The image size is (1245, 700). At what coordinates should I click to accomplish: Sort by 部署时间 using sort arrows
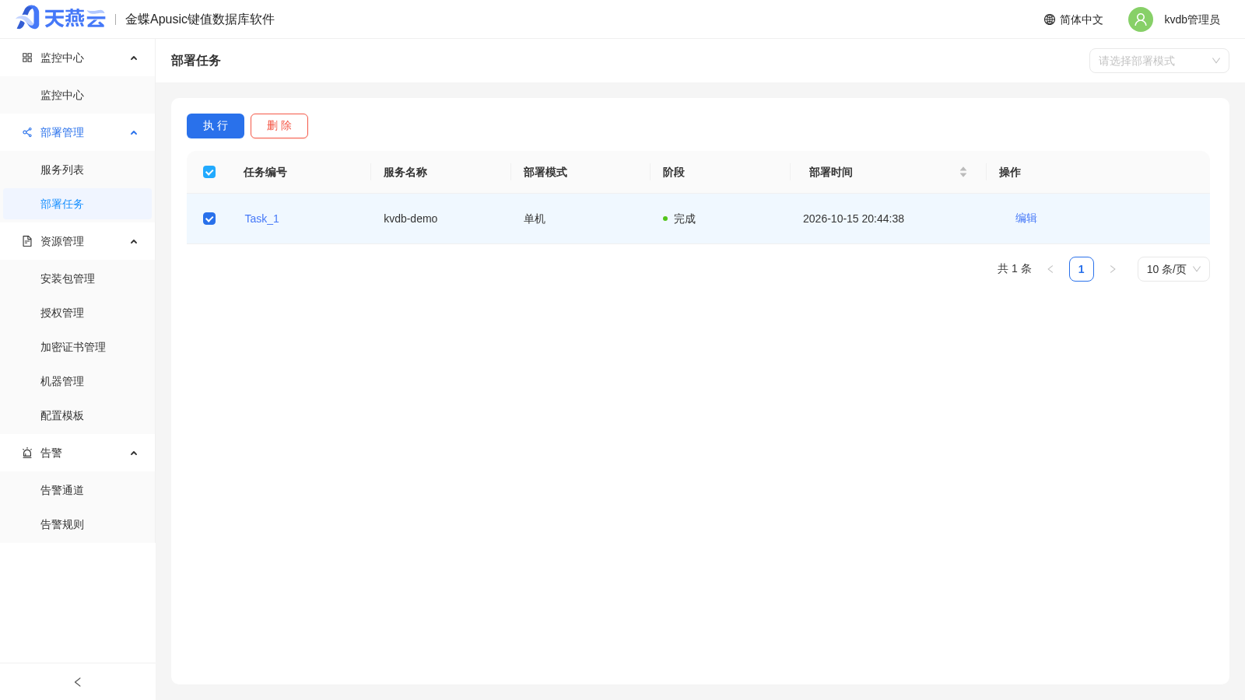pos(963,172)
